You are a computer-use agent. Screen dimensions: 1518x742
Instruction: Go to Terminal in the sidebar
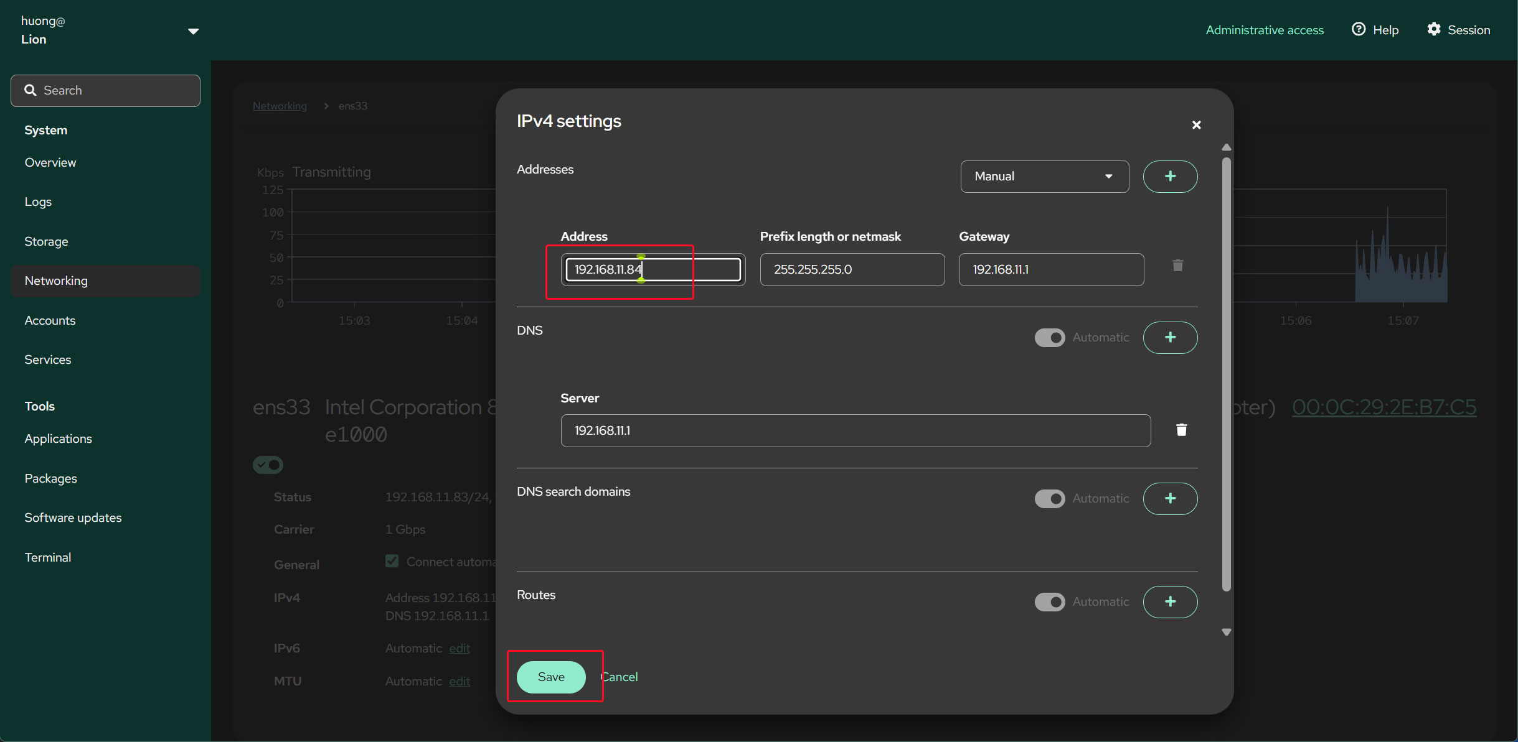click(x=47, y=557)
